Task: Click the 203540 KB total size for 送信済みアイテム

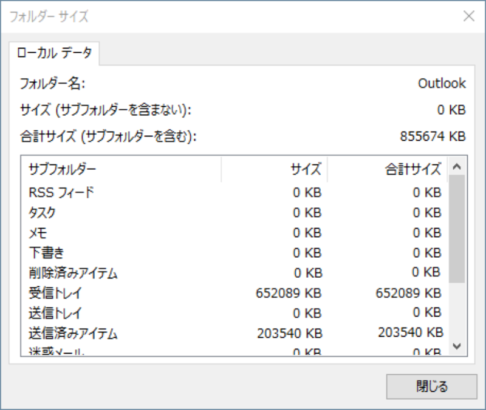Action: tap(411, 333)
